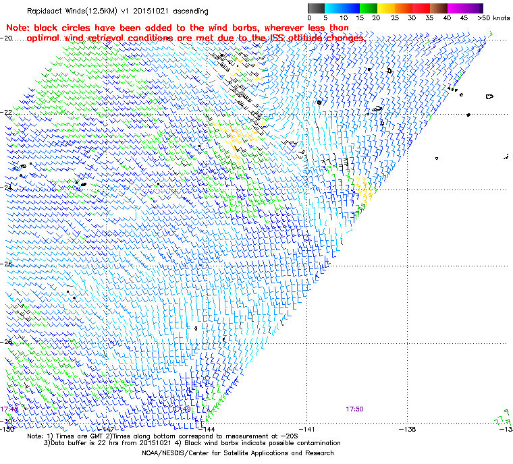Viewport: 513px width, 464px height.
Task: Click the '-24' latitude axis label
Action: click(x=6, y=187)
